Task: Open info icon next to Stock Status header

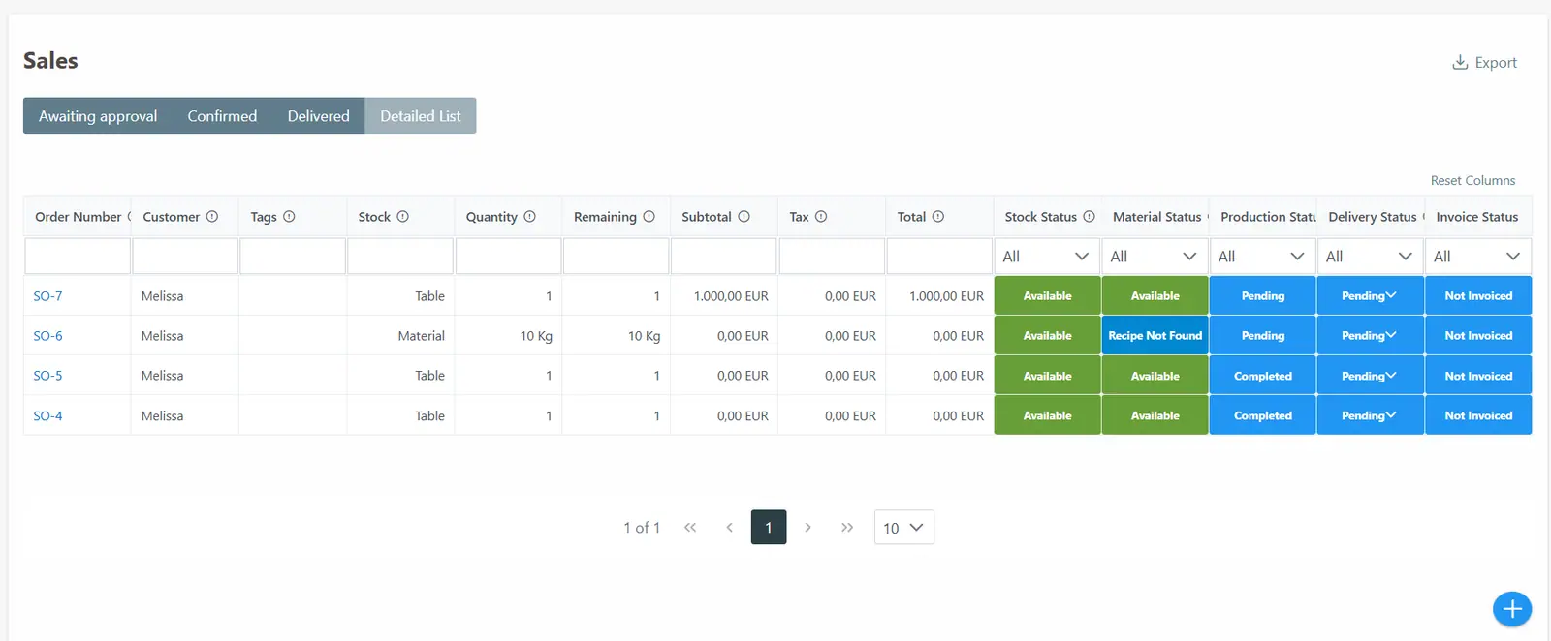Action: click(x=1090, y=217)
